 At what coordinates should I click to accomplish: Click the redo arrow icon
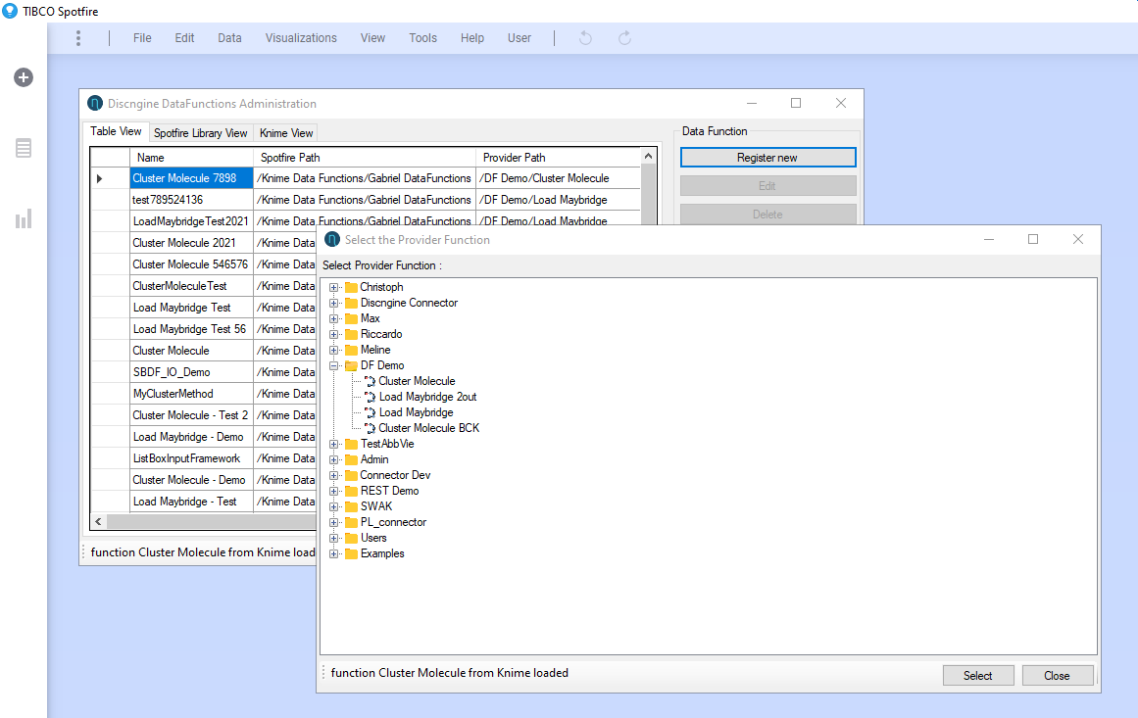(x=624, y=38)
